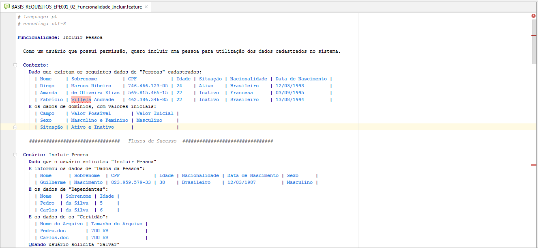
Task: Click the "Fluxos de Sucesso" comment line
Action: (x=152, y=141)
